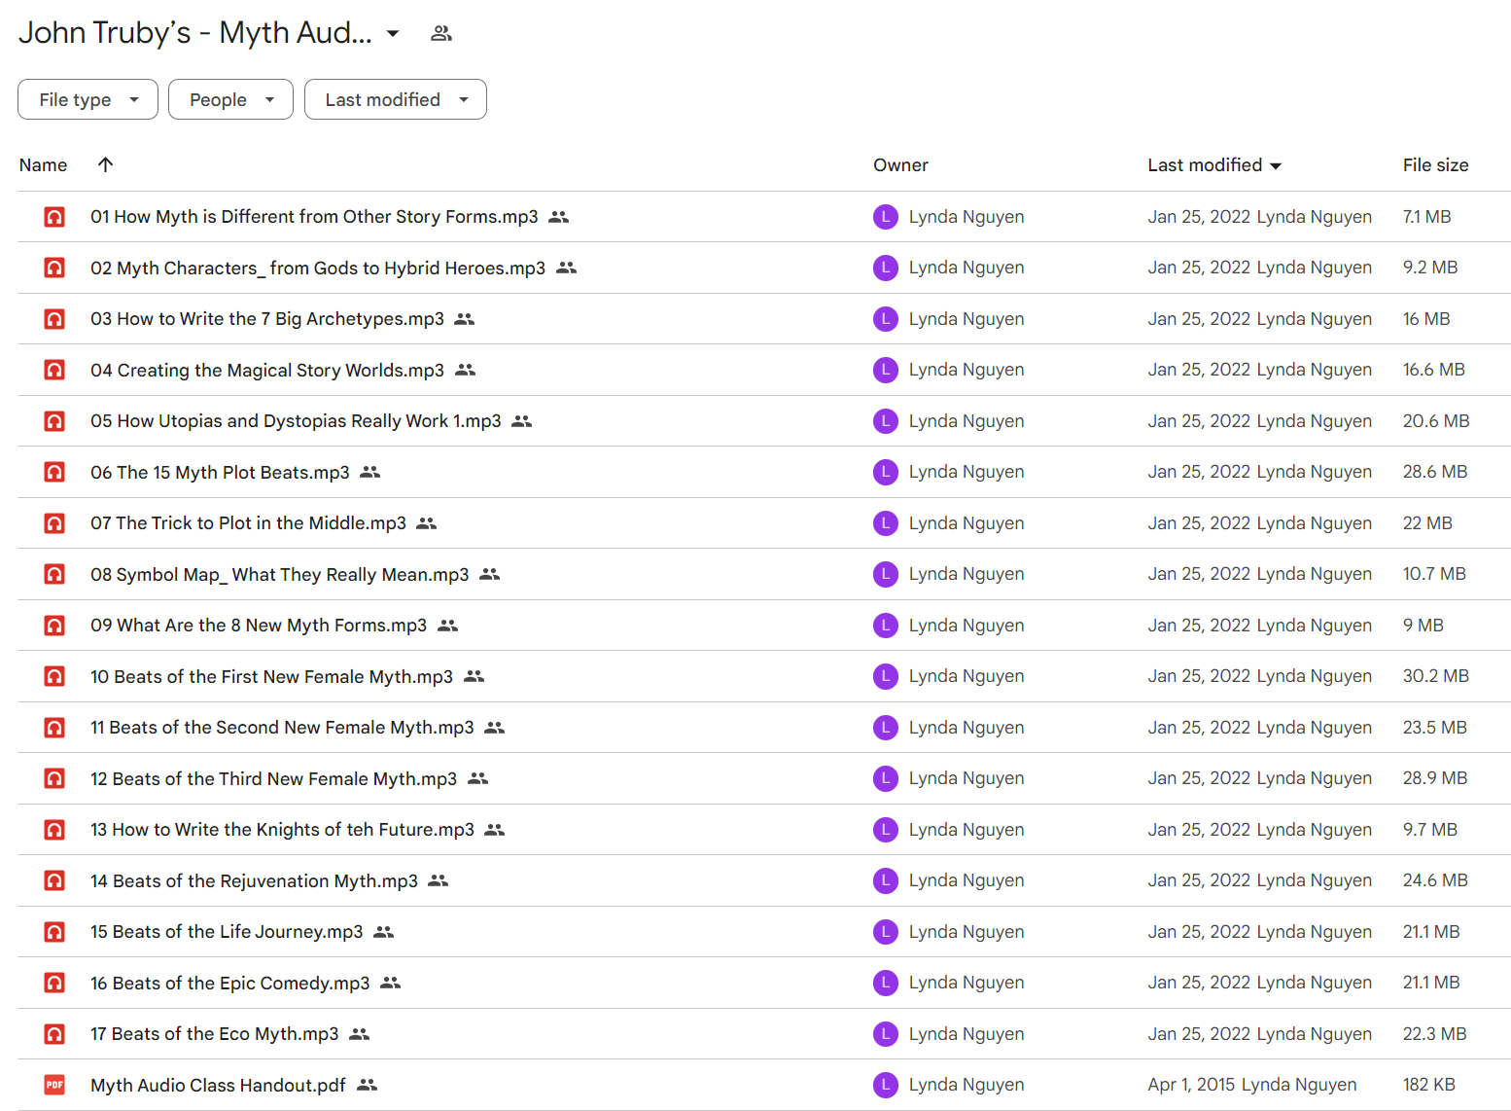Open the Last modified filter chip
The width and height of the screenshot is (1511, 1111).
coord(396,99)
